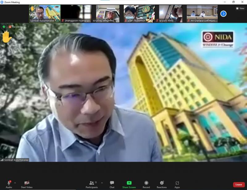Select Sombat Kusumavalee video thumbnail

[45, 14]
